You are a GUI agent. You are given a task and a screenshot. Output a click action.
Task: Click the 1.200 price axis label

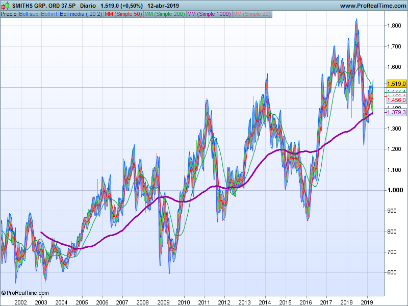pyautogui.click(x=394, y=149)
